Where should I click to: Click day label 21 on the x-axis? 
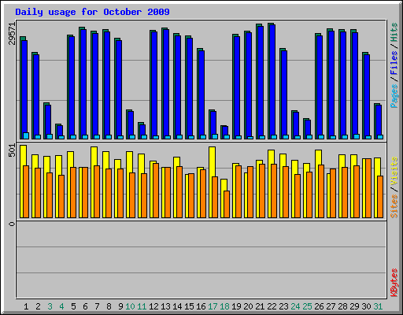point(260,306)
